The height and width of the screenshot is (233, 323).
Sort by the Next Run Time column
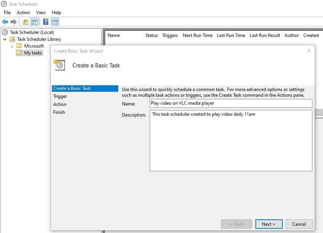tap(197, 35)
